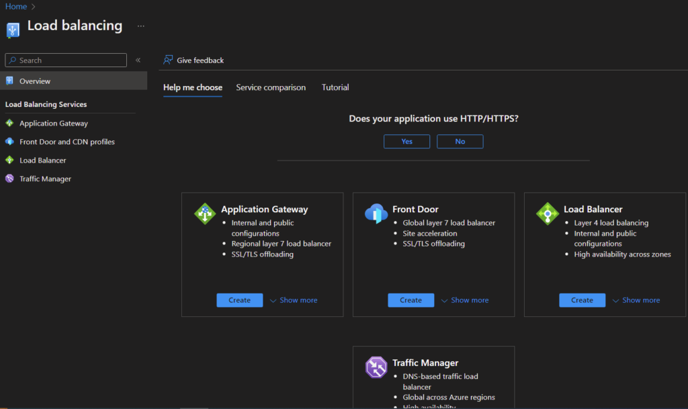Click the Load balancing page title text
Screen dimensions: 688x409
(75, 26)
